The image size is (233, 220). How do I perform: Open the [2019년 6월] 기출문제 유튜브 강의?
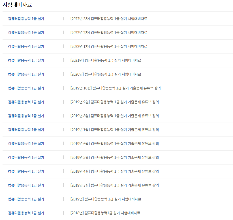(x=114, y=144)
